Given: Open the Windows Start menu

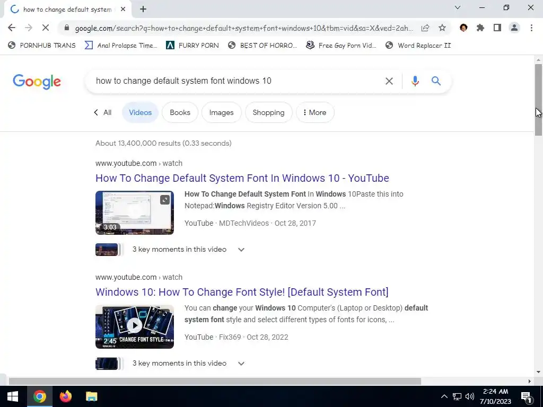Looking at the screenshot, I should [x=13, y=396].
